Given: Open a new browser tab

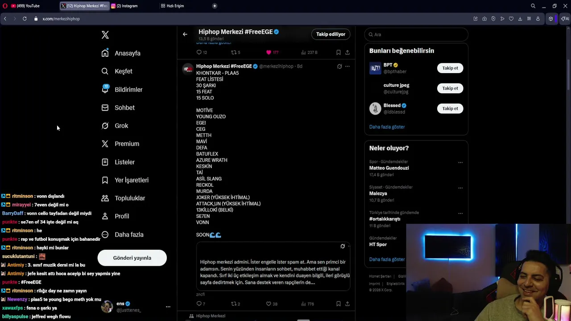Looking at the screenshot, I should tap(215, 6).
